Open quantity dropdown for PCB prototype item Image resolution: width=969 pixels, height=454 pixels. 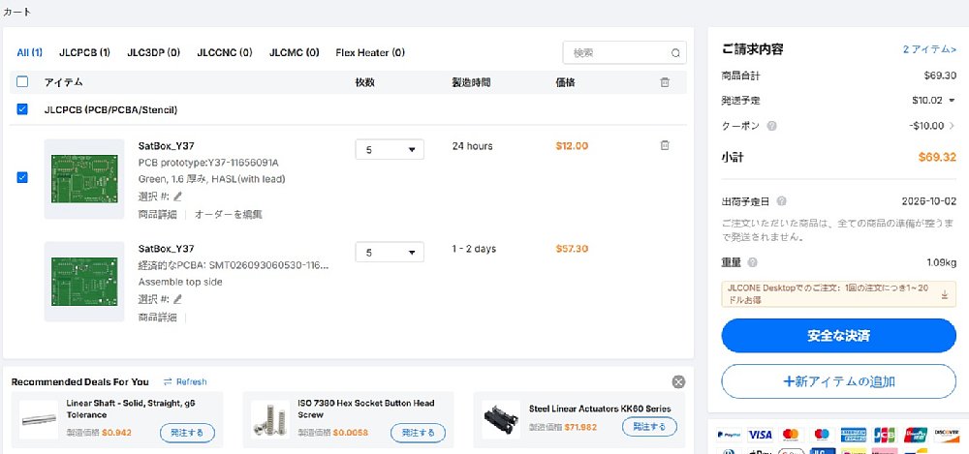point(390,149)
